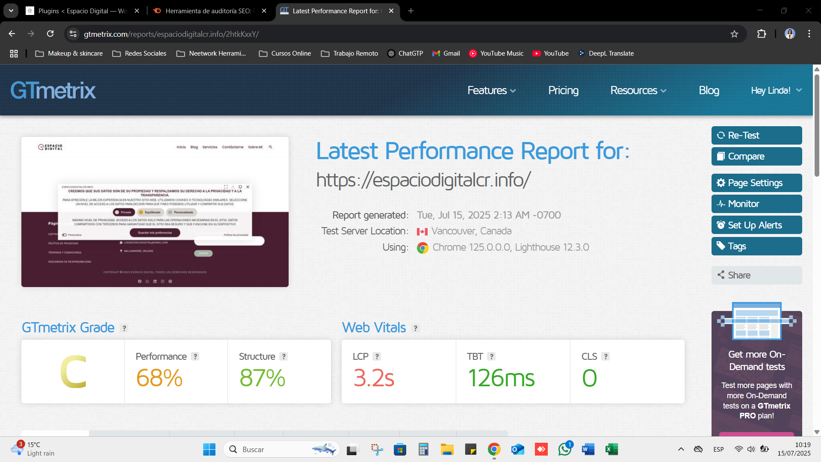821x462 pixels.
Task: Click the GTmetrix logo
Action: pyautogui.click(x=53, y=90)
